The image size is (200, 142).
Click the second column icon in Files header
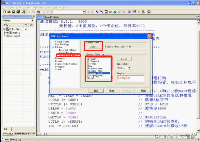(x=31, y=25)
